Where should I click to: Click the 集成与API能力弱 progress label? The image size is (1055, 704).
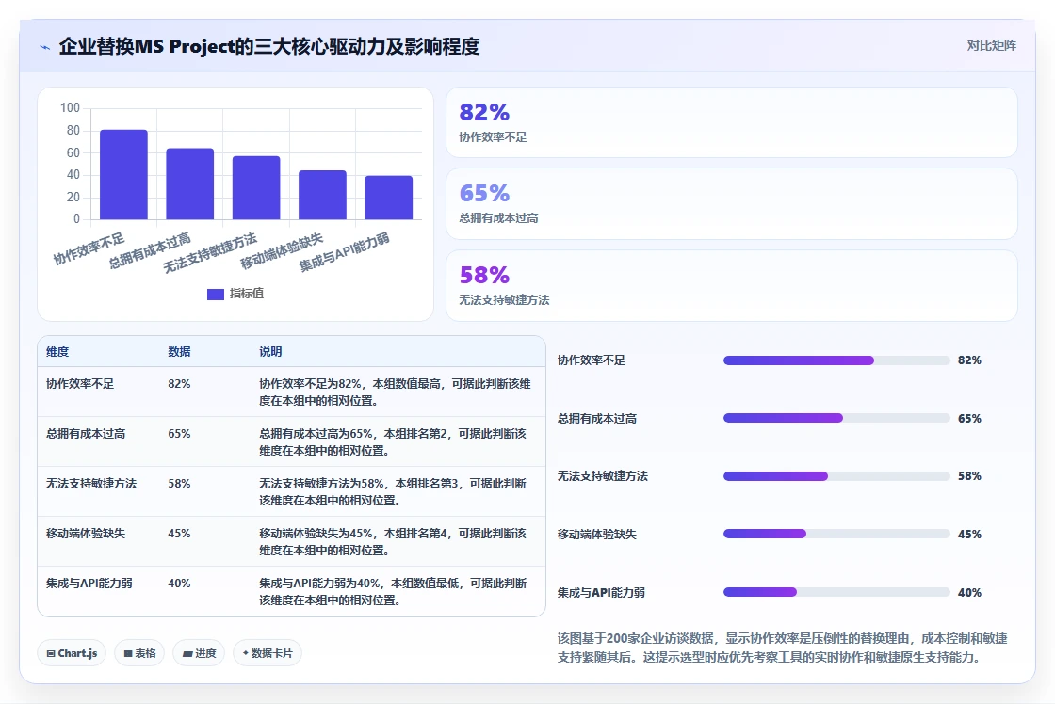pyautogui.click(x=601, y=592)
